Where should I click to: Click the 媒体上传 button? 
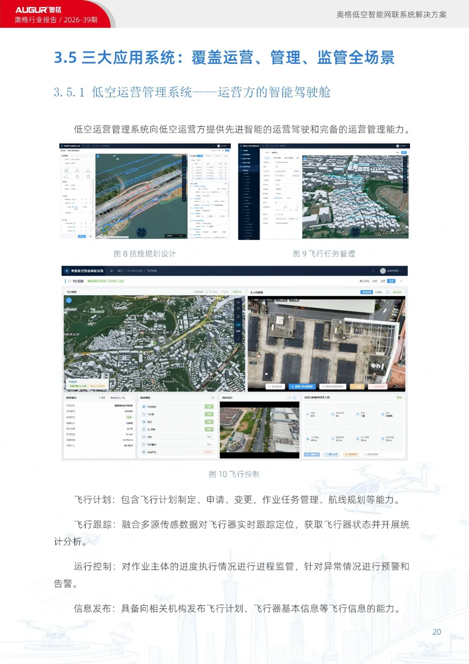(331, 454)
